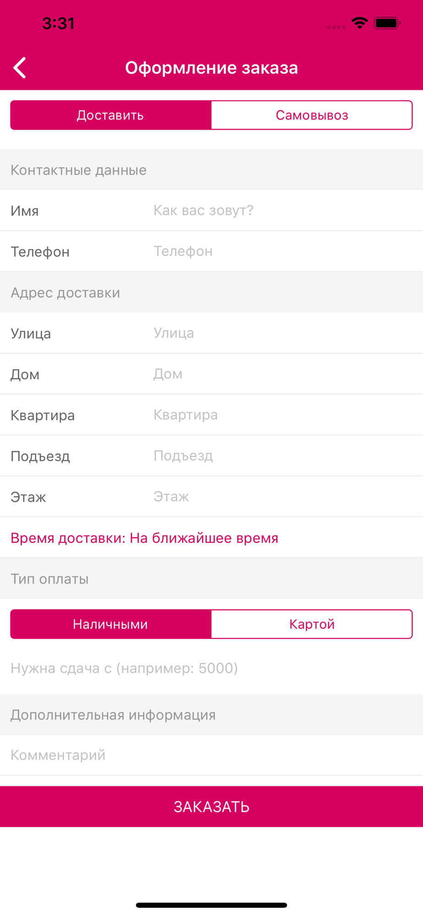
Task: Click the Улица street input field
Action: 284,333
